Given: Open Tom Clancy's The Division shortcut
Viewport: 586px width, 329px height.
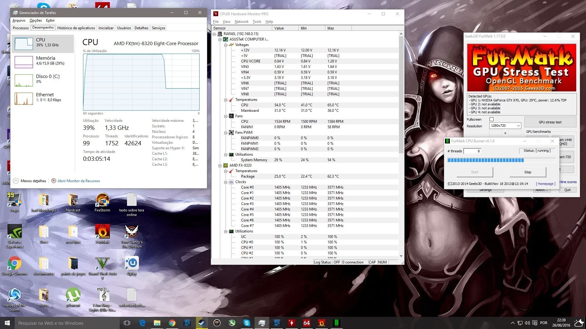Looking at the screenshot, I should click(x=132, y=236).
